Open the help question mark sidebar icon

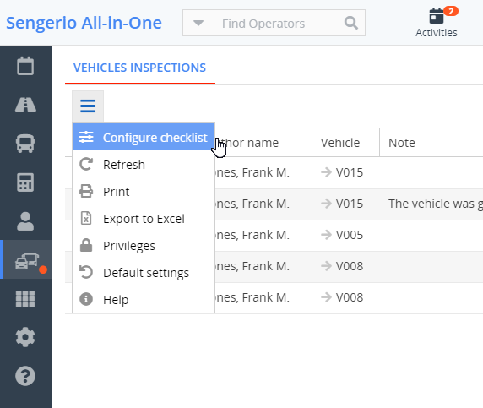pyautogui.click(x=25, y=376)
